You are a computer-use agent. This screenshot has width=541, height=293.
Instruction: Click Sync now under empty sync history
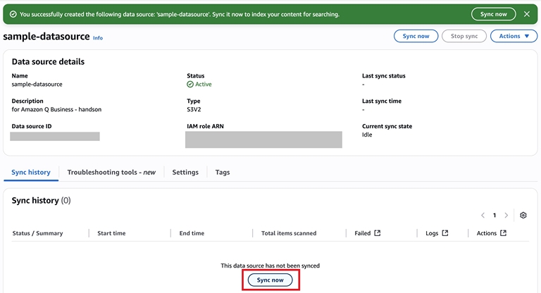(270, 280)
